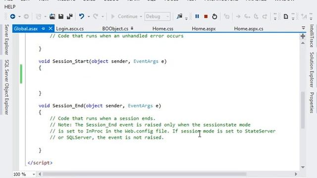Image resolution: width=317 pixels, height=178 pixels.
Task: Pause debugging with Break All icon
Action: click(197, 16)
